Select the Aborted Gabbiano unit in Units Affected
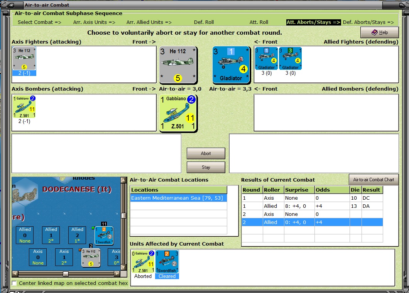The width and height of the screenshot is (409, 293). (143, 262)
